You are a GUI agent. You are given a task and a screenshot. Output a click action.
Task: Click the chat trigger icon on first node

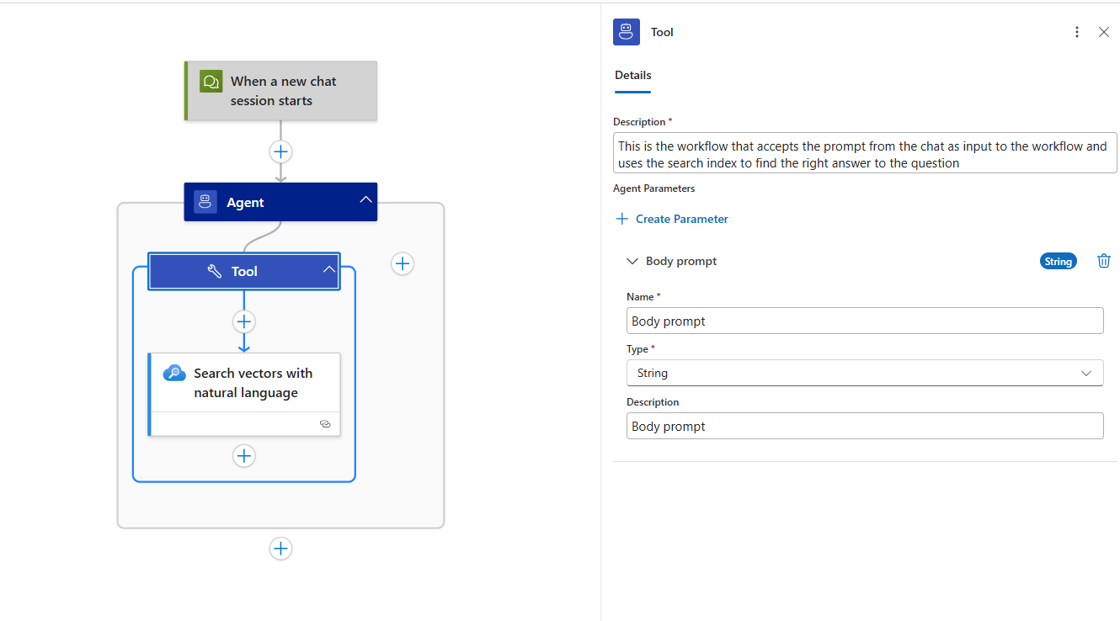[210, 82]
